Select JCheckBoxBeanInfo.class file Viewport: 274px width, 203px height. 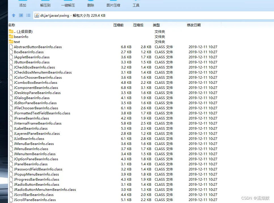point(115,67)
